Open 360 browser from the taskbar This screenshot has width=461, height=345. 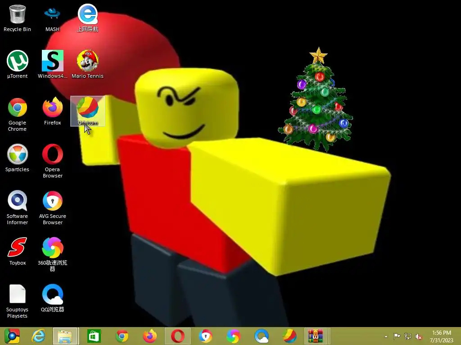tap(234, 336)
